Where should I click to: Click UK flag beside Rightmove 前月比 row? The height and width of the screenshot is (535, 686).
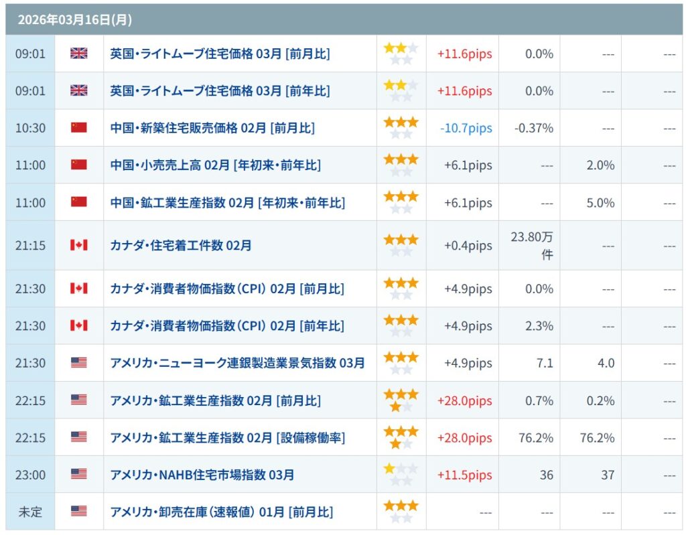click(78, 54)
